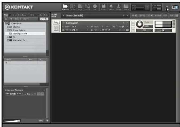Switch to the Modules browser tab
This screenshot has height=127, width=180.
pyautogui.click(x=39, y=15)
